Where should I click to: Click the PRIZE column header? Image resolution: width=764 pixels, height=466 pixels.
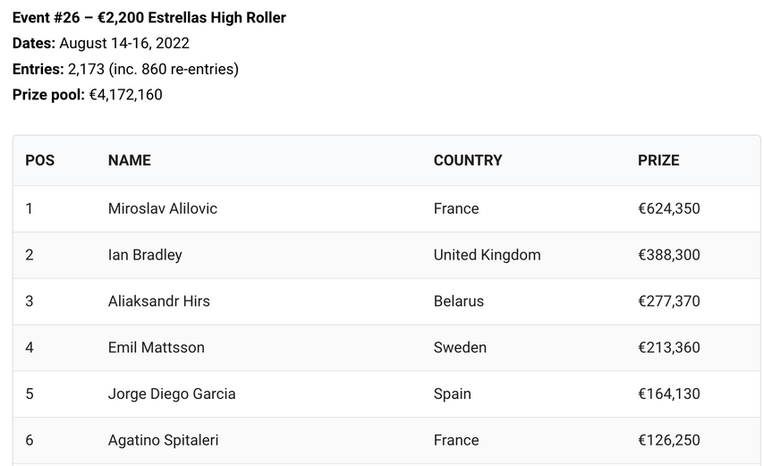(x=658, y=160)
